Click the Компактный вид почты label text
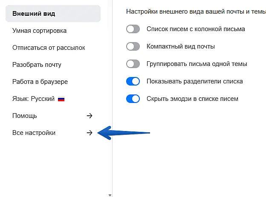266x197 pixels. pyautogui.click(x=180, y=46)
